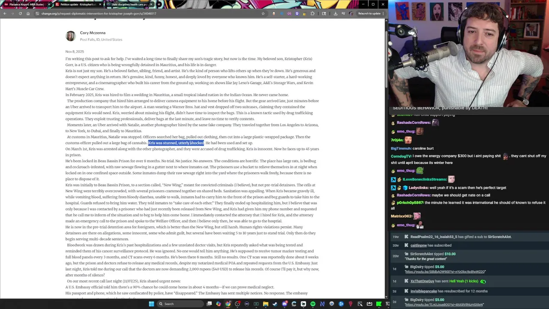Click chat username Matrixx062
The image size is (549, 309).
point(401,216)
